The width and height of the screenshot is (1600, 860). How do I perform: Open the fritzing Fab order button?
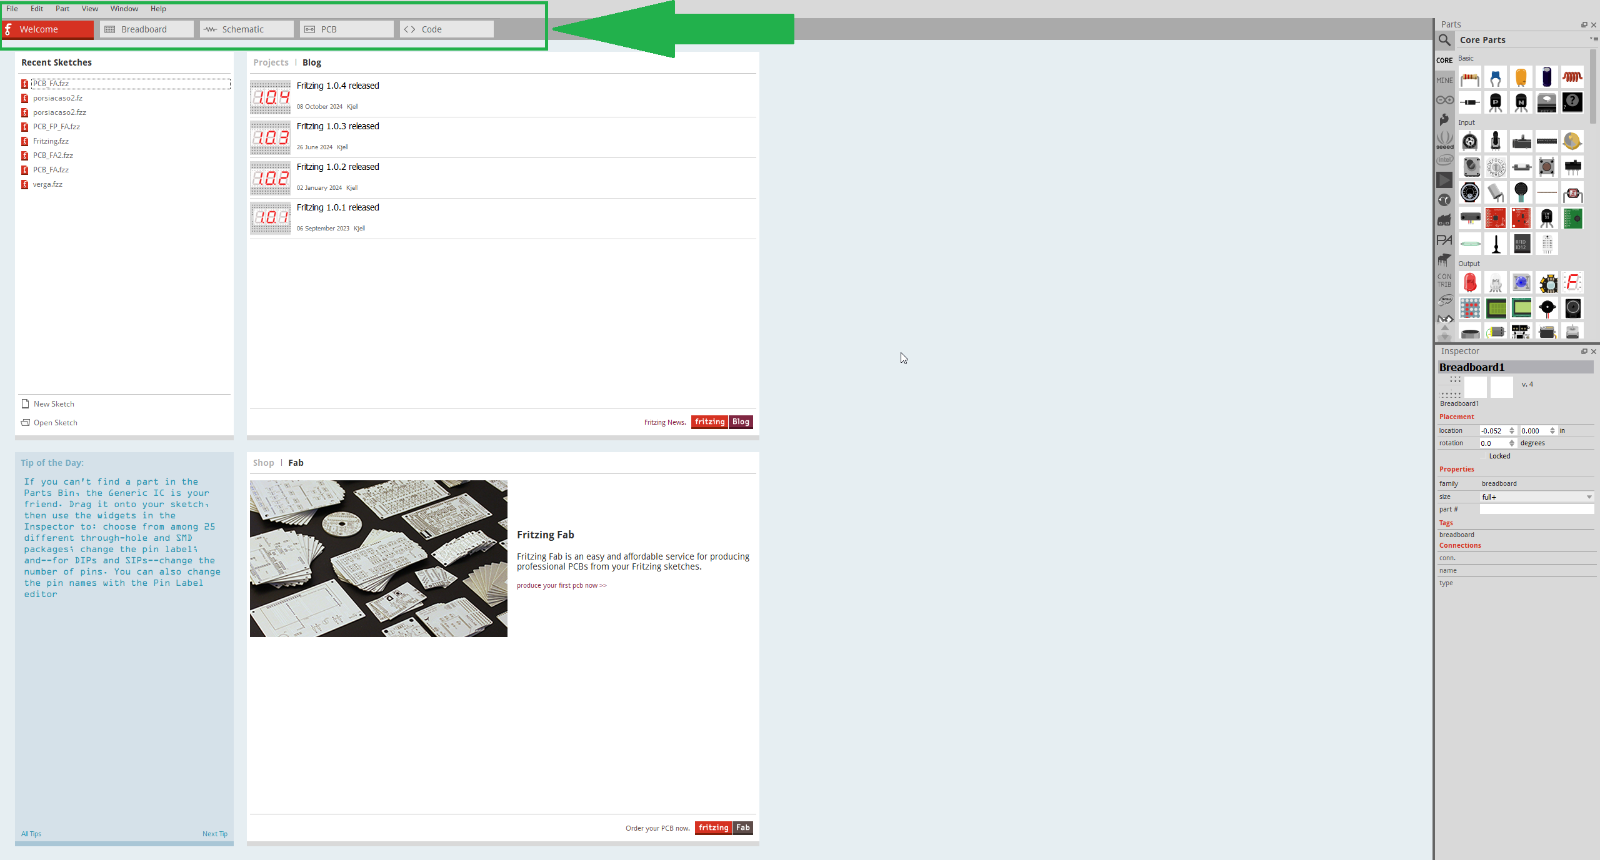[x=724, y=828]
